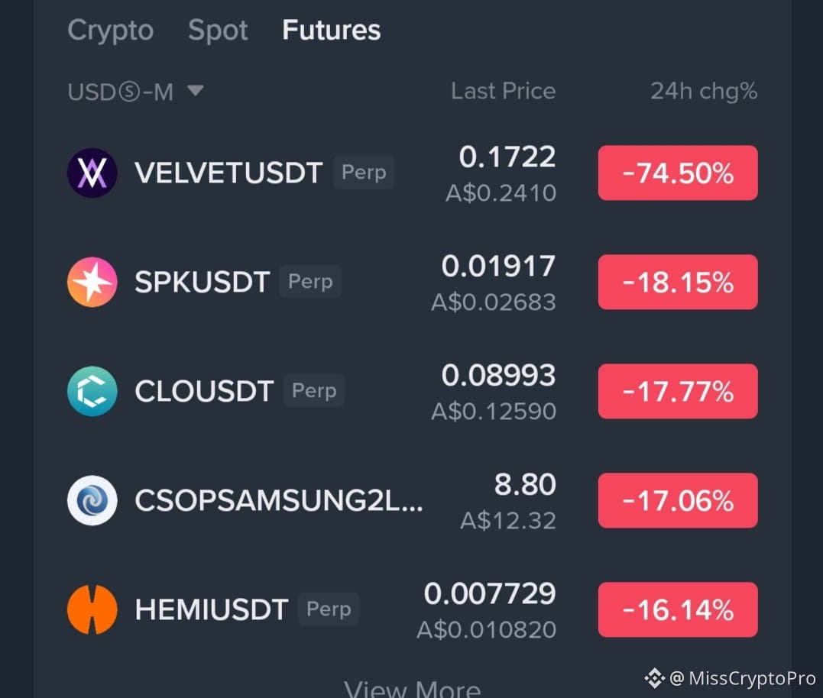Open the USDⓈ-M dropdown arrow
The height and width of the screenshot is (698, 823).
coord(196,91)
